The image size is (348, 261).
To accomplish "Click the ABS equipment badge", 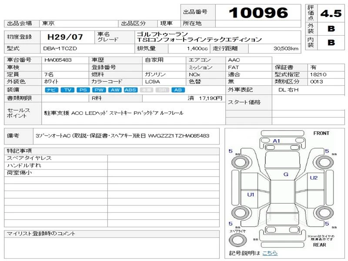I will tap(131, 90).
